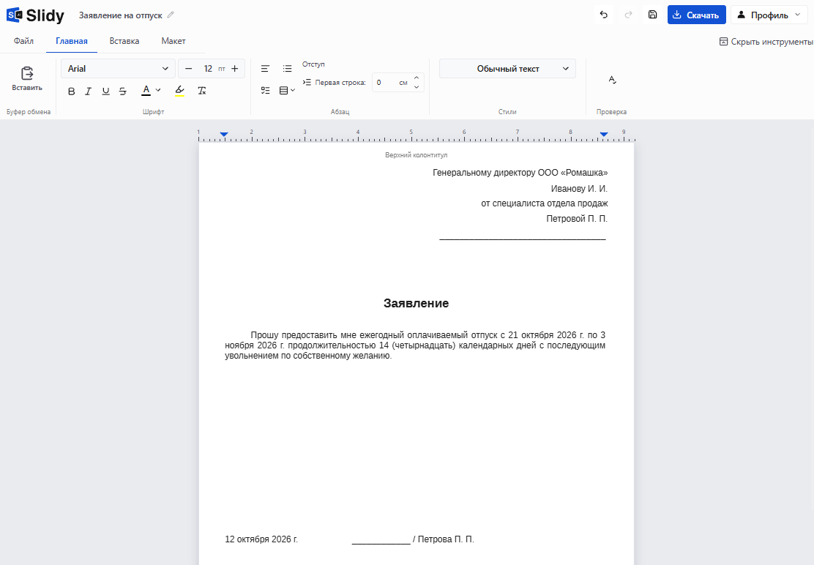The width and height of the screenshot is (814, 565).
Task: Switch to the Главная tab
Action: [72, 41]
